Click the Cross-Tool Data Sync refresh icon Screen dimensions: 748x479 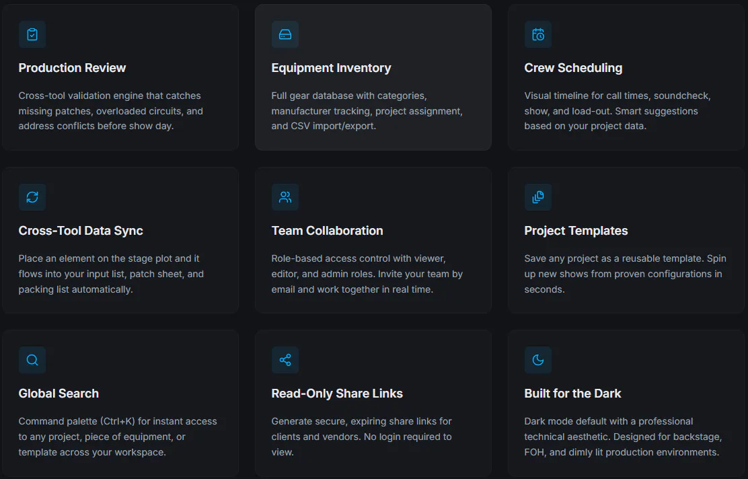click(32, 197)
